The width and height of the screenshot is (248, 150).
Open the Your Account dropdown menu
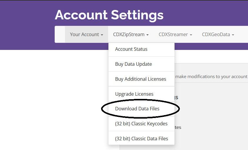[x=86, y=34]
